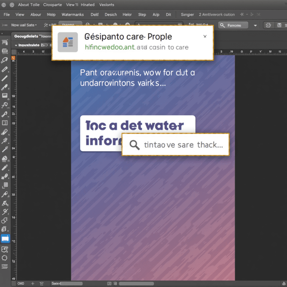Click the tintao ve sare thack search field

pos(183,145)
